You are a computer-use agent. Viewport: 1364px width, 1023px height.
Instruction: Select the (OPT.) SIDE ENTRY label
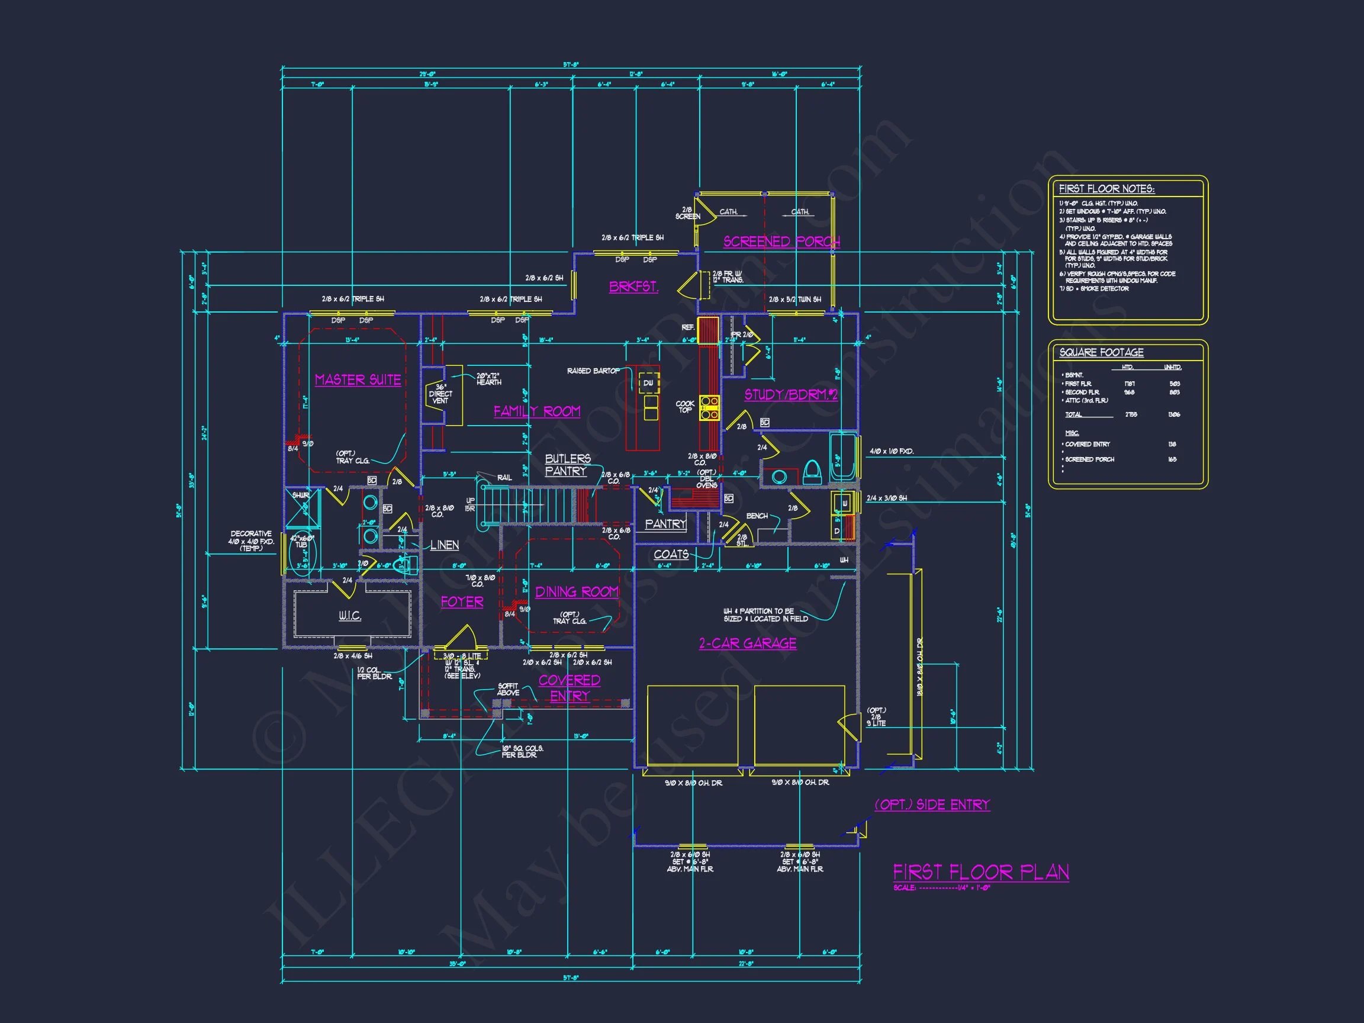coord(932,804)
